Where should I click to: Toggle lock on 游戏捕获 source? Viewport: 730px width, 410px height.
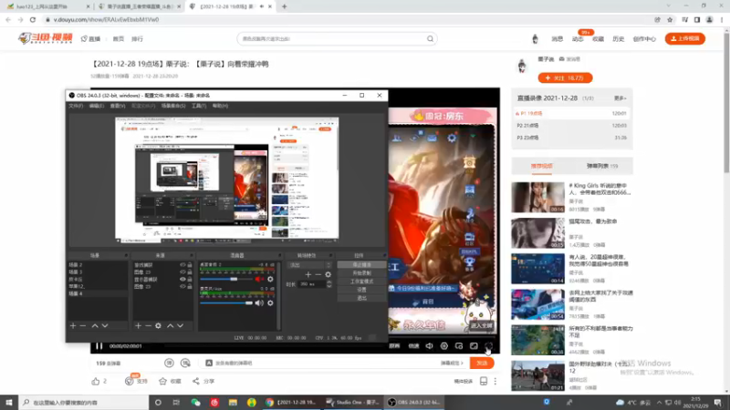coord(190,265)
